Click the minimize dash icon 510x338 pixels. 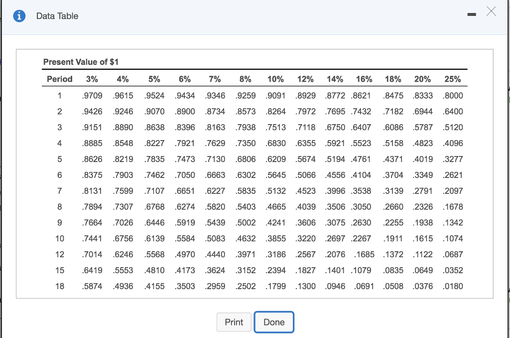coord(472,14)
